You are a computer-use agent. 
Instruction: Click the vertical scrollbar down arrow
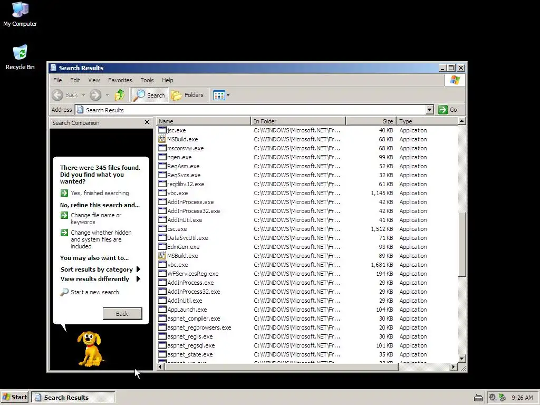462,359
